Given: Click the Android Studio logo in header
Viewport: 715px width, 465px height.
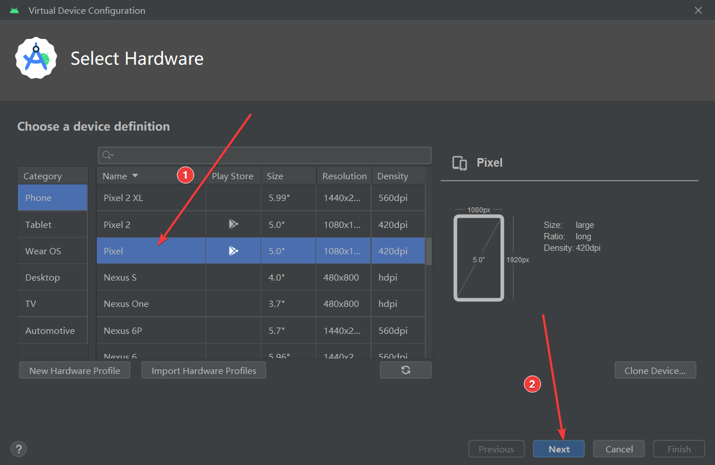Looking at the screenshot, I should (36, 58).
